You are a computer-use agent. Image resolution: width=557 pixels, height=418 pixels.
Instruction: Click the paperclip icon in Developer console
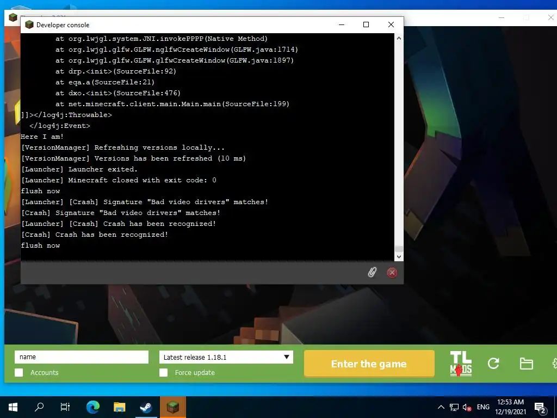click(x=372, y=273)
